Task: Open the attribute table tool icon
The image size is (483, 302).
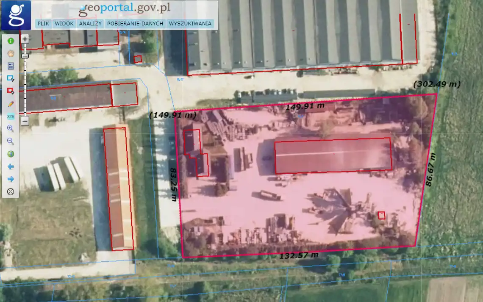Action: point(11,66)
